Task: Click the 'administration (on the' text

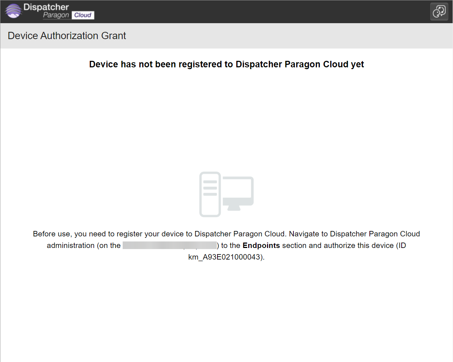Action: [84, 245]
